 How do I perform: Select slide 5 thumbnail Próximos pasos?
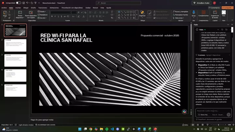15,90
